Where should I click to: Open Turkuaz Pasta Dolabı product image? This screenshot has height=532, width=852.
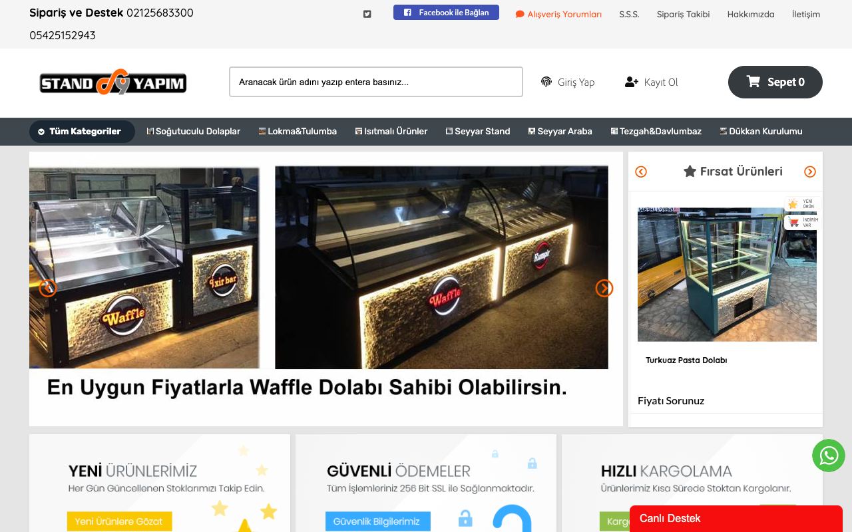(727, 275)
